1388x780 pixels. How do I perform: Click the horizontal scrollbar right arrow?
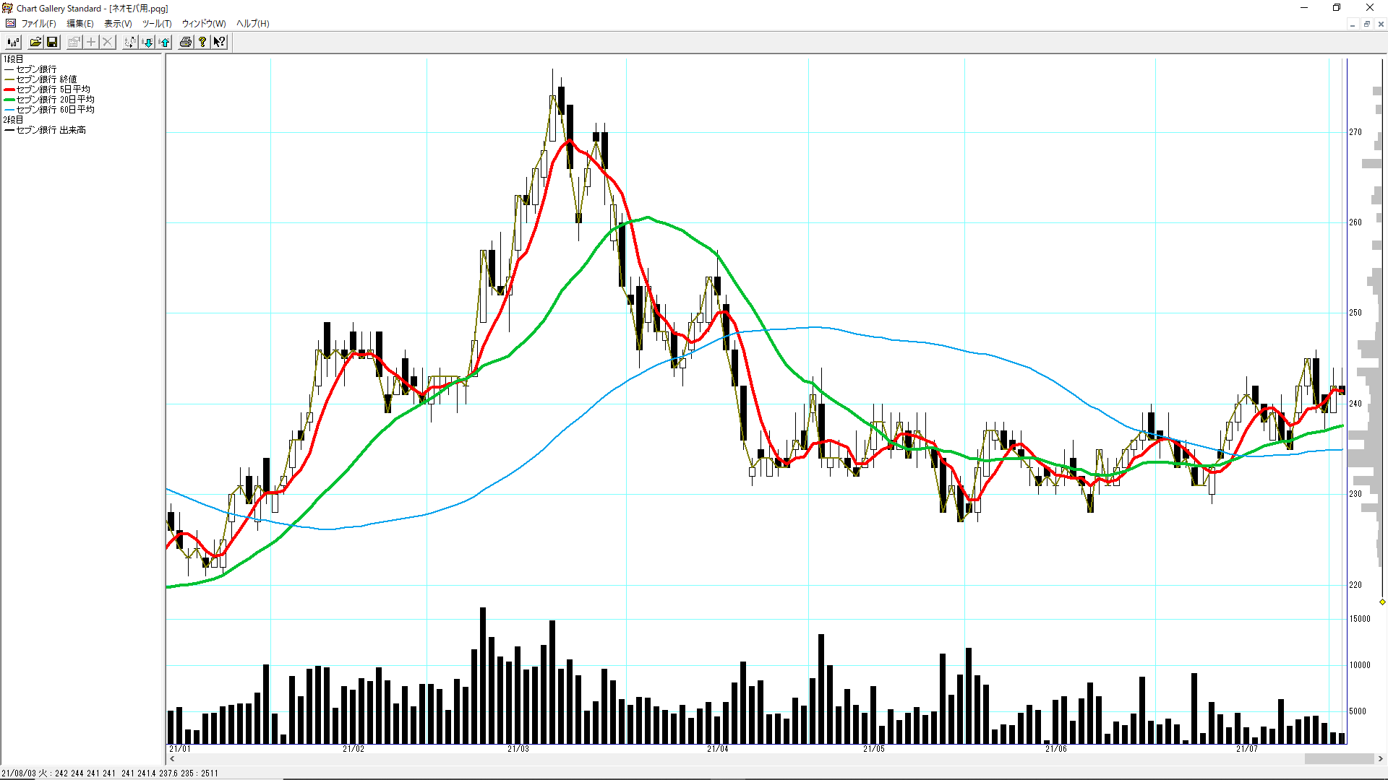click(1380, 758)
